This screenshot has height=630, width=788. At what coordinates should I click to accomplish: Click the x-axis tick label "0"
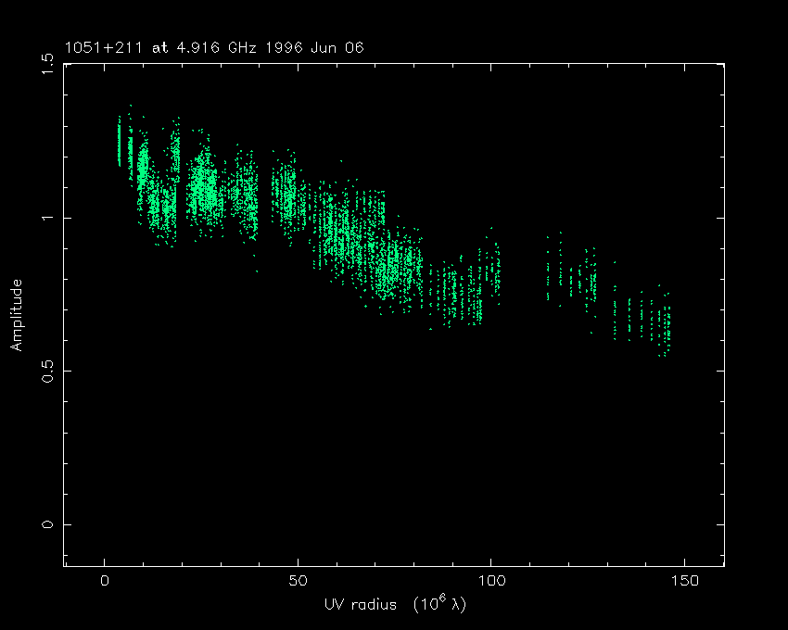click(105, 581)
